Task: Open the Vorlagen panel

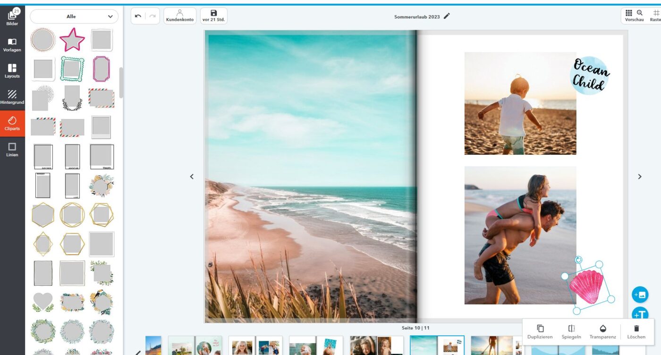Action: pyautogui.click(x=12, y=45)
